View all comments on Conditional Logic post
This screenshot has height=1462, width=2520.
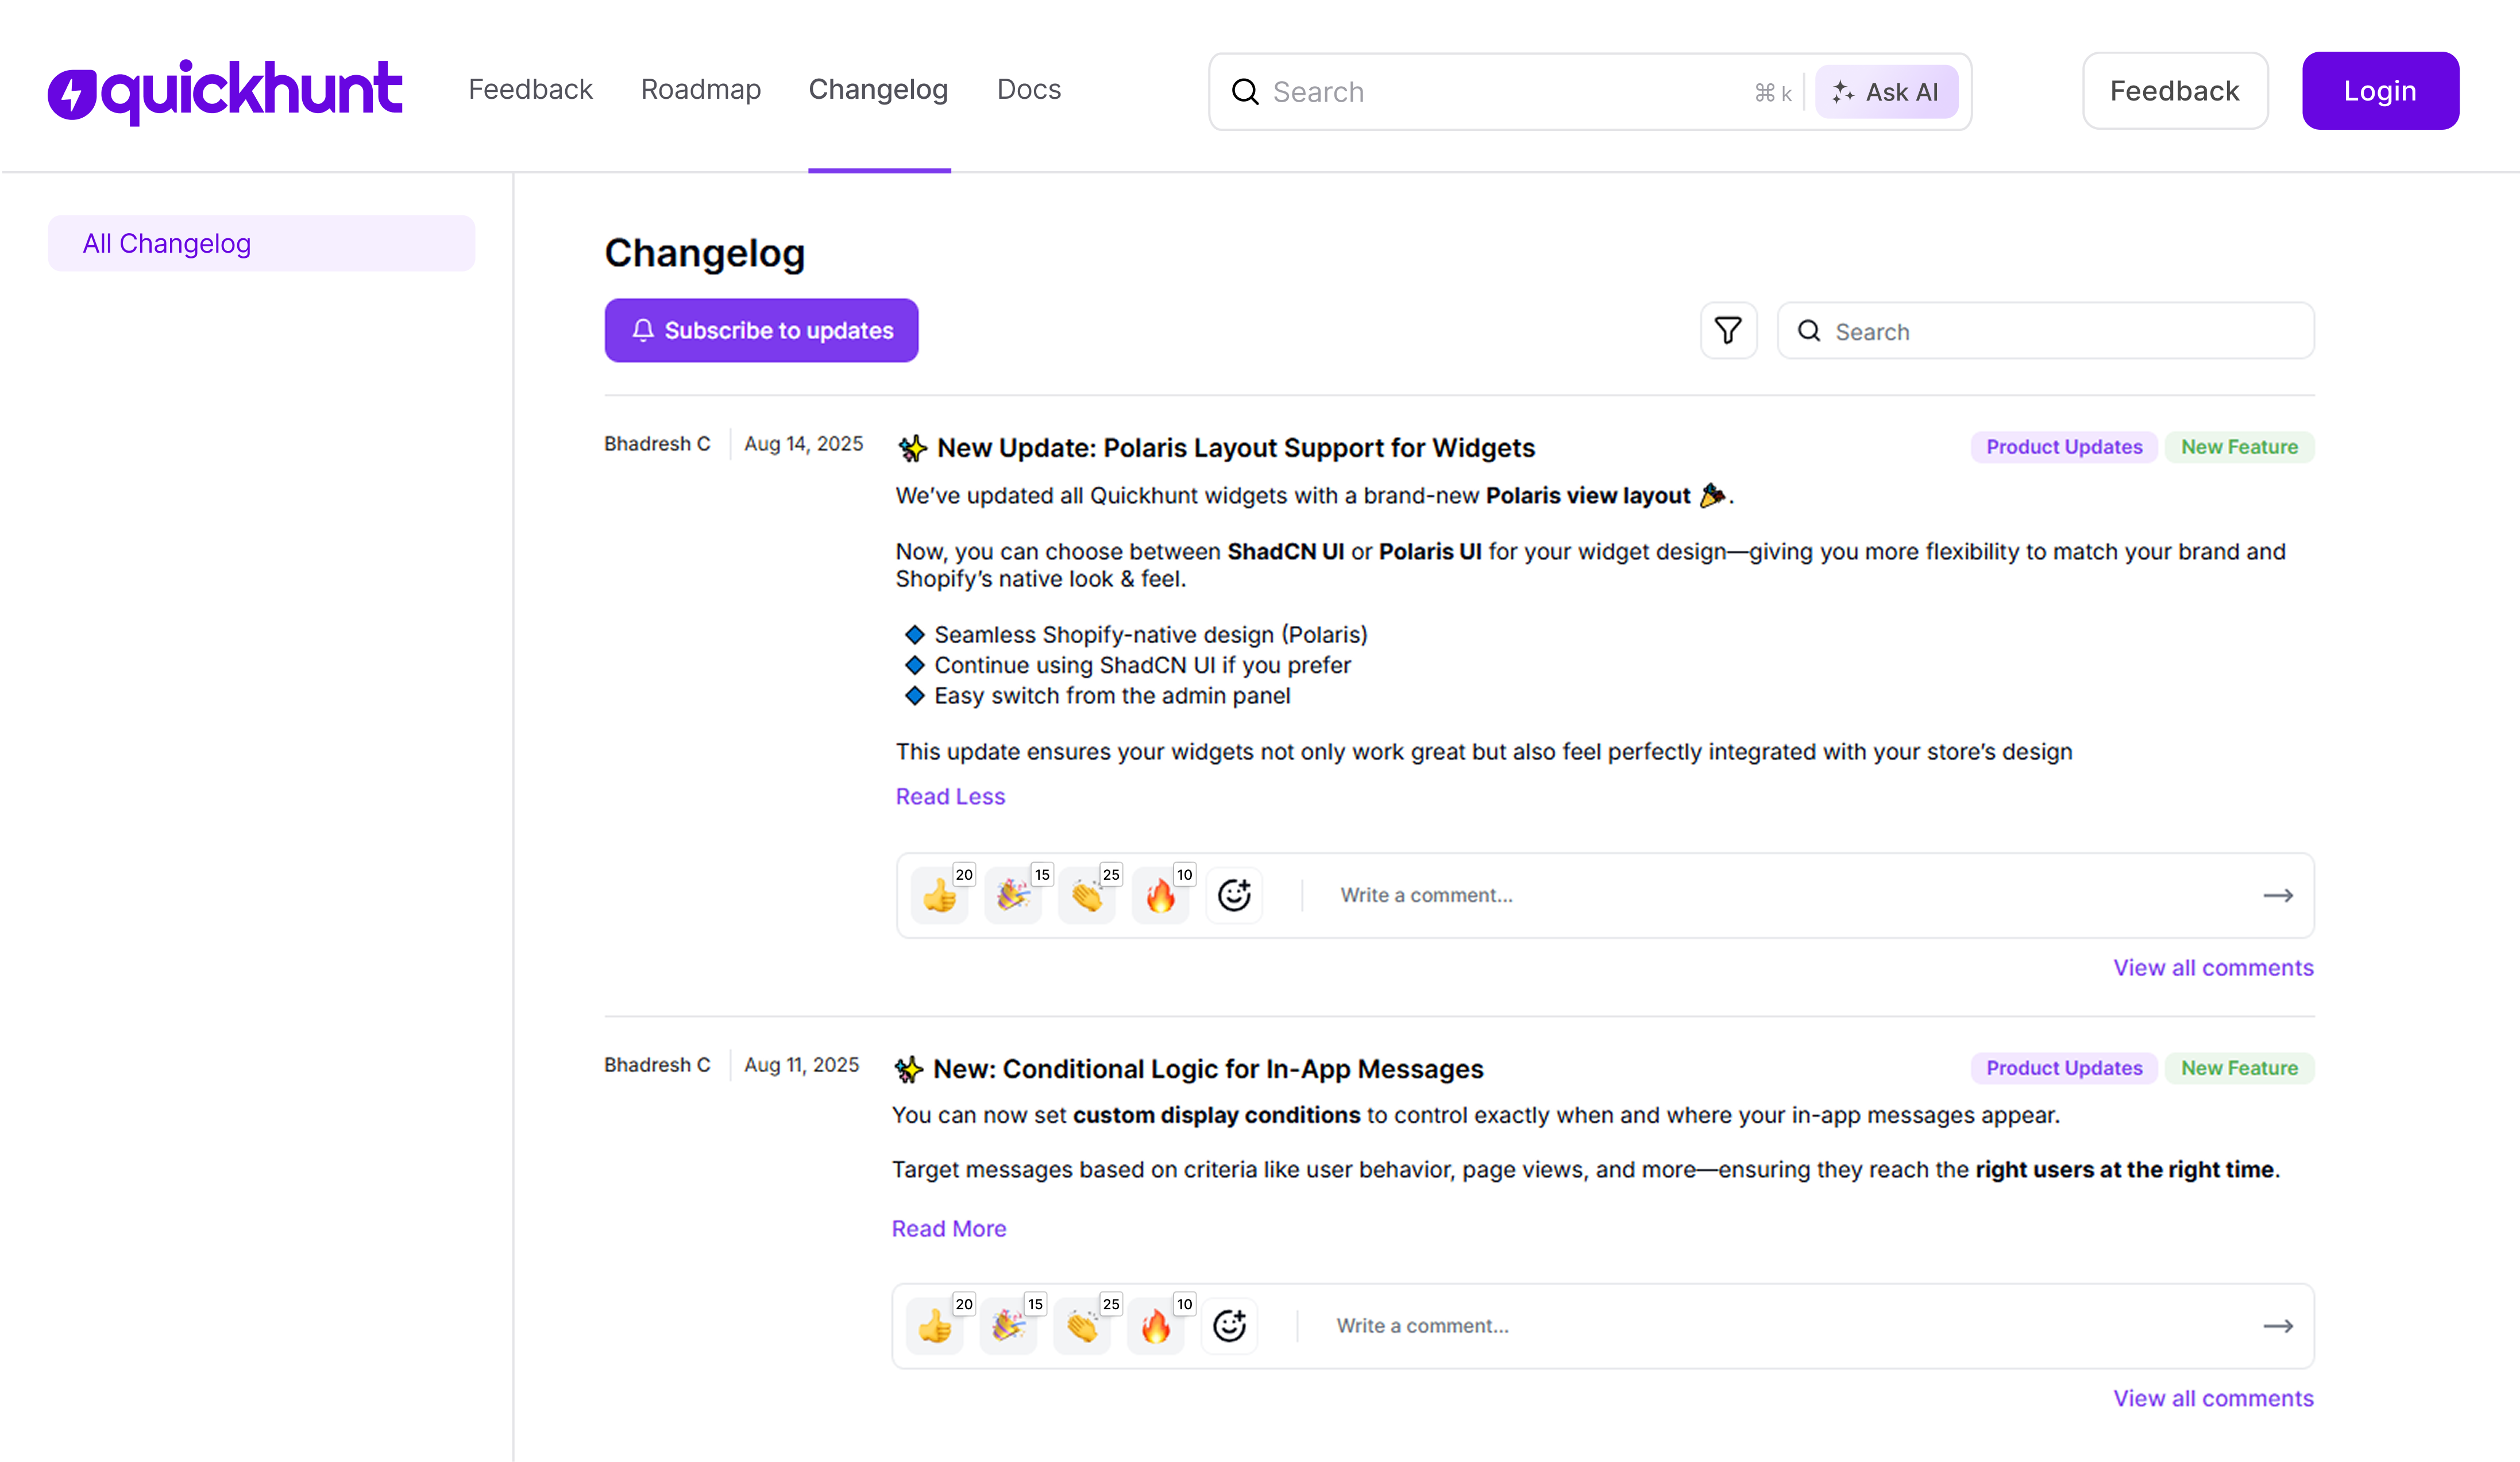(2213, 1398)
